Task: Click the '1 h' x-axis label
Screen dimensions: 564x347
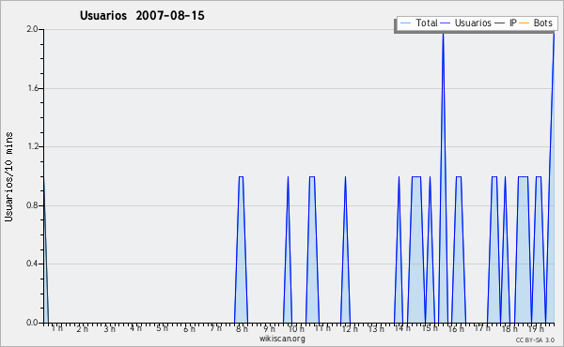Action: [56, 328]
